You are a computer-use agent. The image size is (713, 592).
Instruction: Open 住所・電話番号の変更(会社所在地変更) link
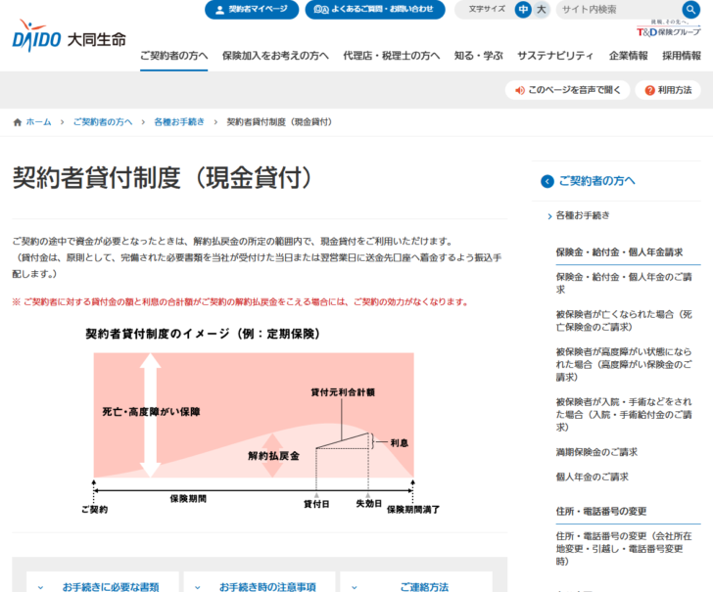624,548
